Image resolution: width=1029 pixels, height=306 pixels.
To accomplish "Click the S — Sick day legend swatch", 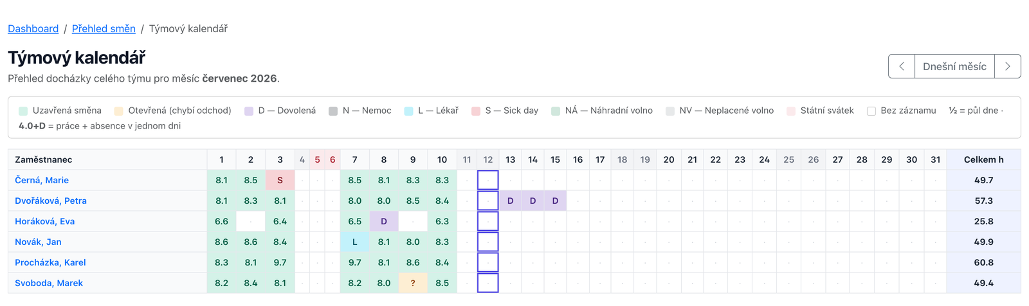I will [476, 111].
